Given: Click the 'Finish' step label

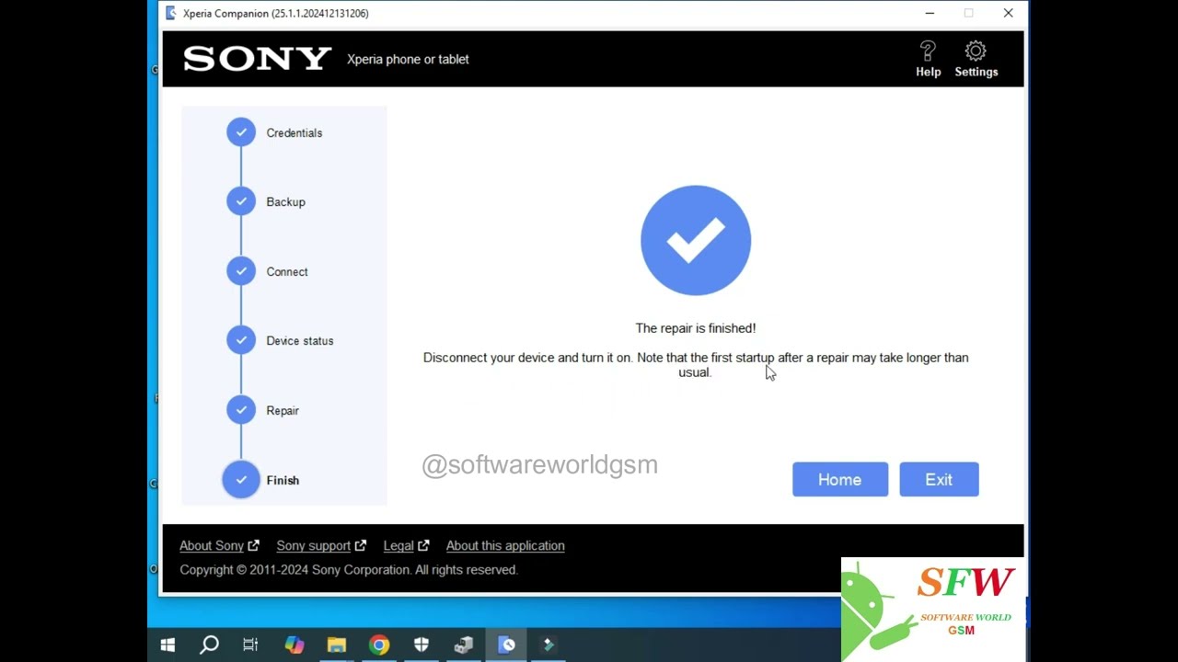Looking at the screenshot, I should click(283, 480).
